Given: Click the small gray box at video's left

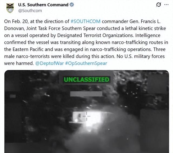Looking at the screenshot, I should [x=13, y=96].
